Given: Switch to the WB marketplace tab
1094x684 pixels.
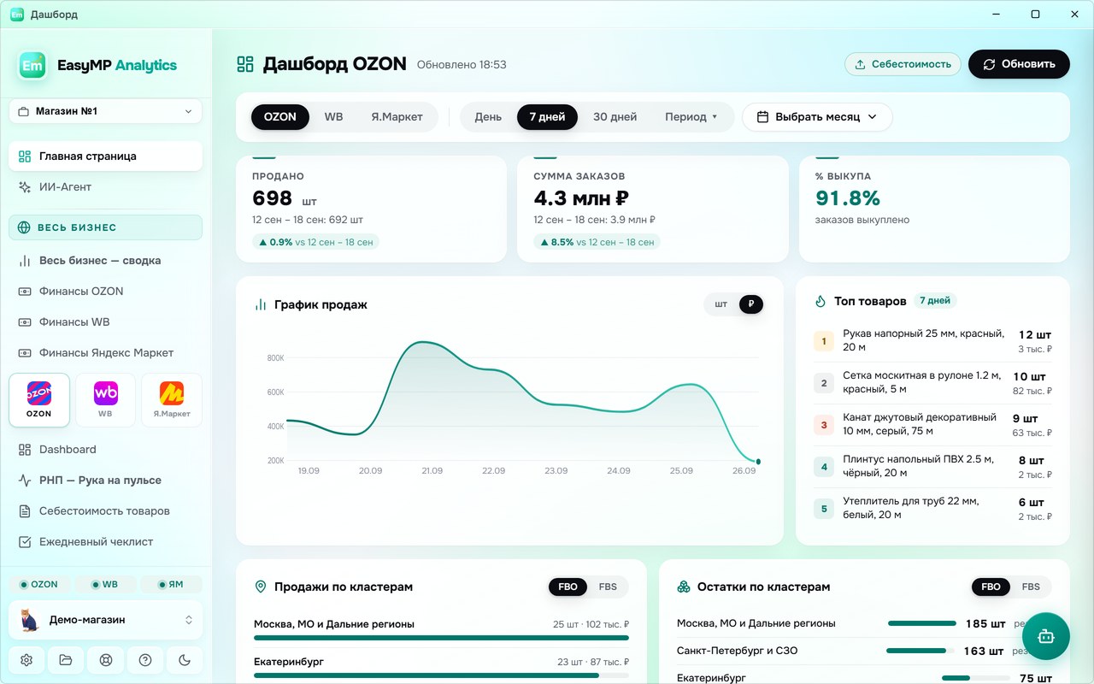Looking at the screenshot, I should (333, 117).
